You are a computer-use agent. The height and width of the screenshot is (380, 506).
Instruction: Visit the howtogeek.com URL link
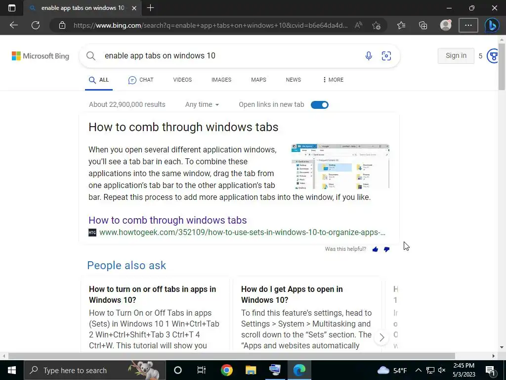coord(242,233)
